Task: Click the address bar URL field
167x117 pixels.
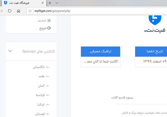Action: coord(83,11)
